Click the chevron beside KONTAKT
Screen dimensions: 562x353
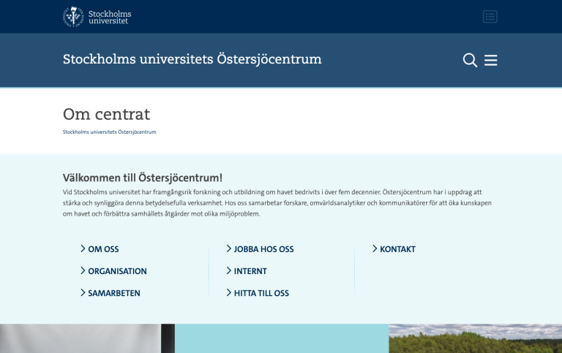tap(375, 248)
